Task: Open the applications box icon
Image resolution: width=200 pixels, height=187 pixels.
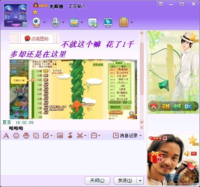Action: pos(124,22)
